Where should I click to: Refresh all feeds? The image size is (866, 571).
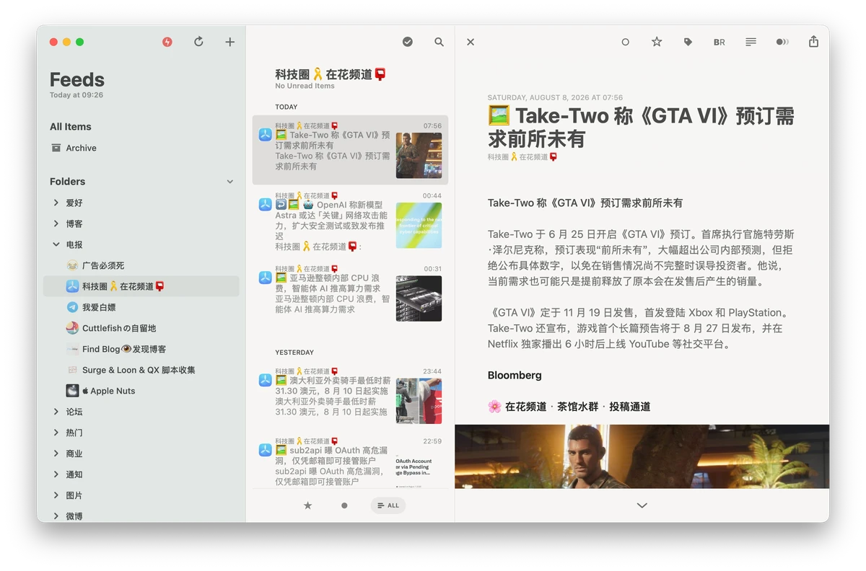click(x=198, y=42)
